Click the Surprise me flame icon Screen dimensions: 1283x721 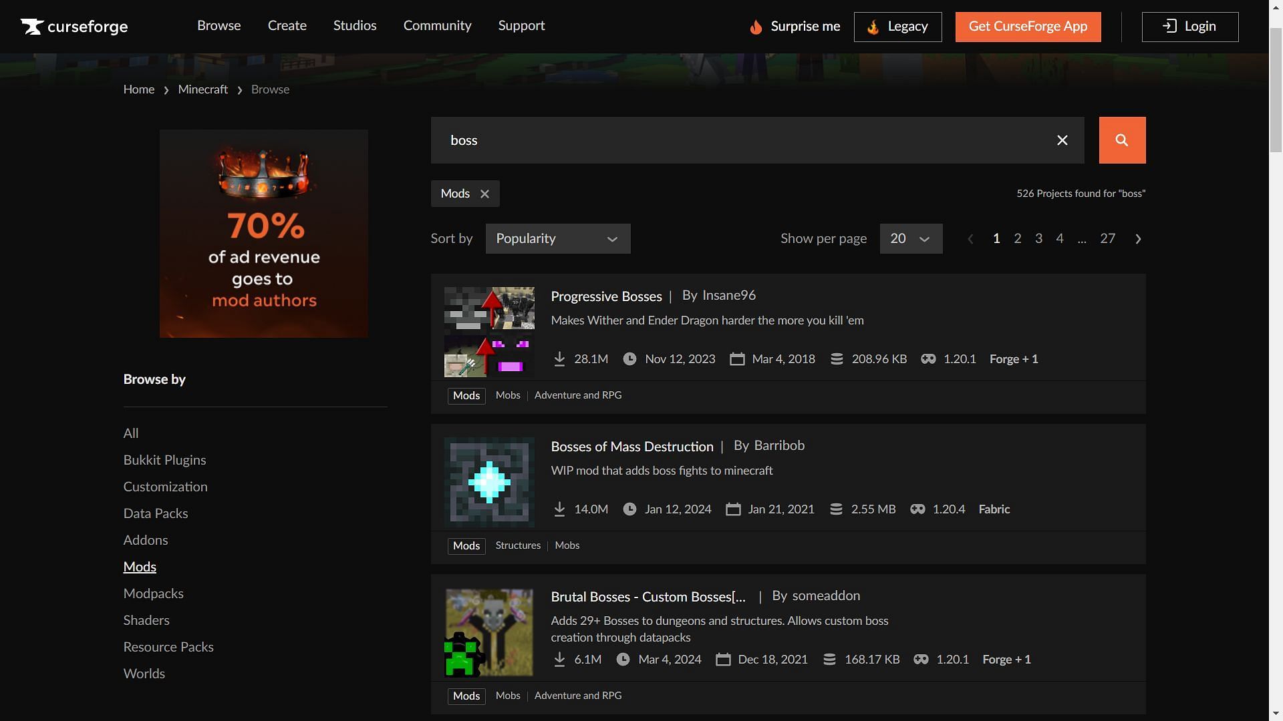tap(756, 27)
